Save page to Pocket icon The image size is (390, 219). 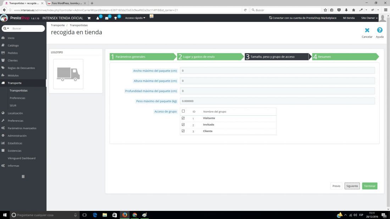click(339, 10)
